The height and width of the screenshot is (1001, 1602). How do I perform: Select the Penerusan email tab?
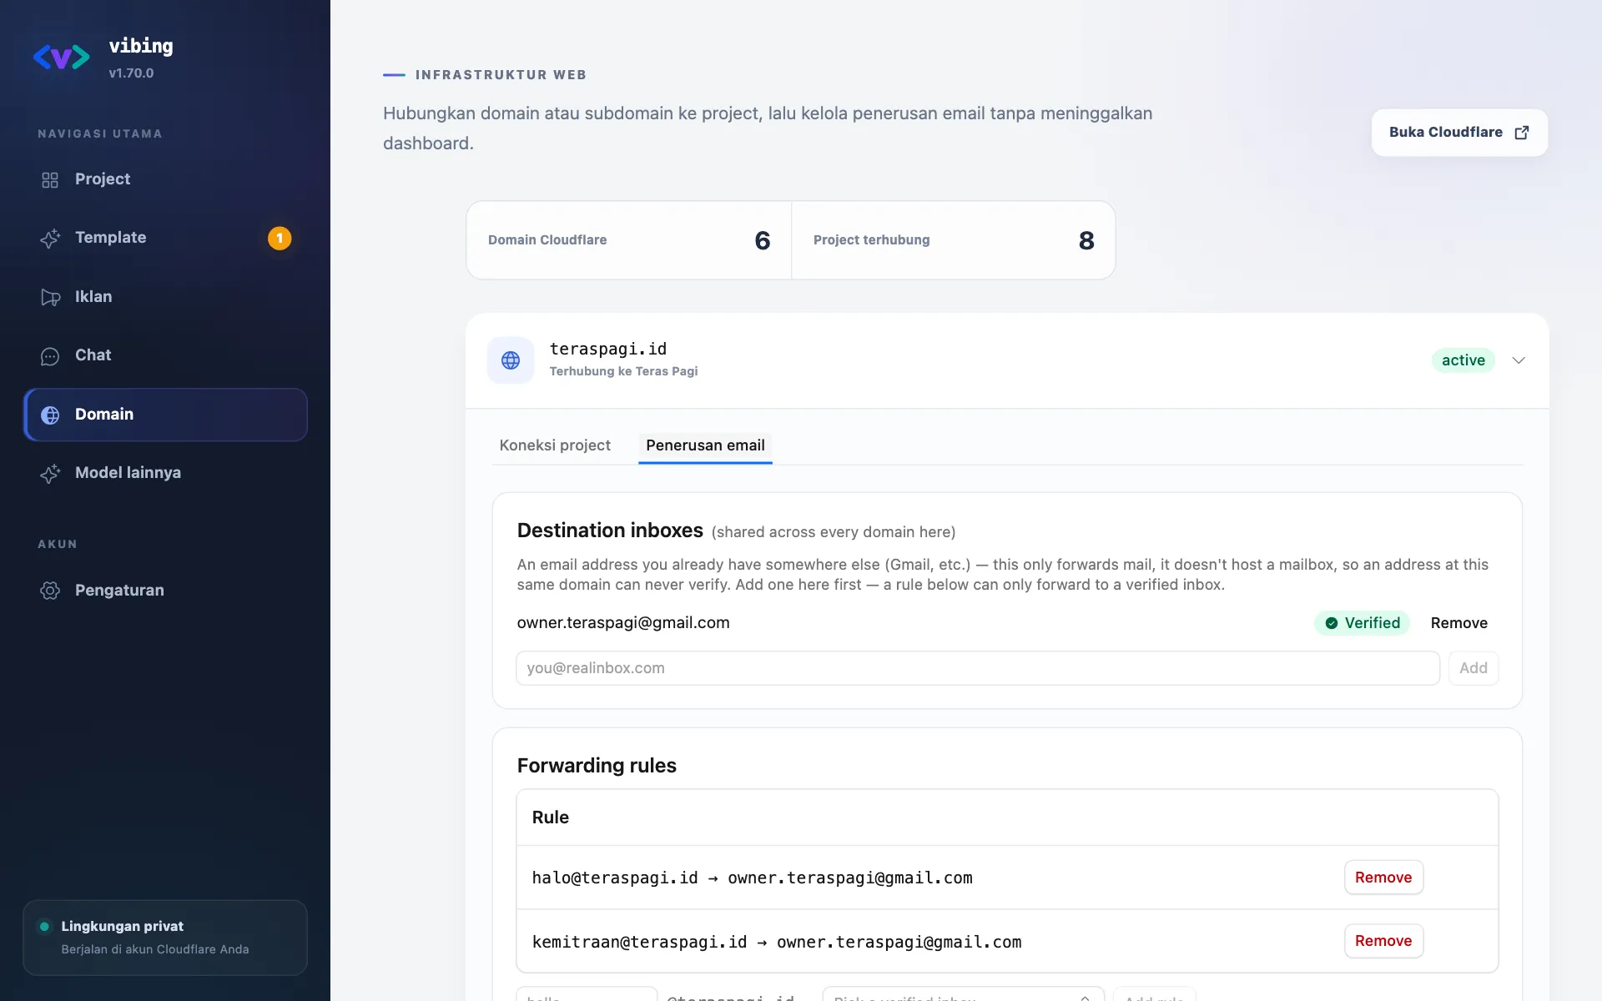click(705, 445)
